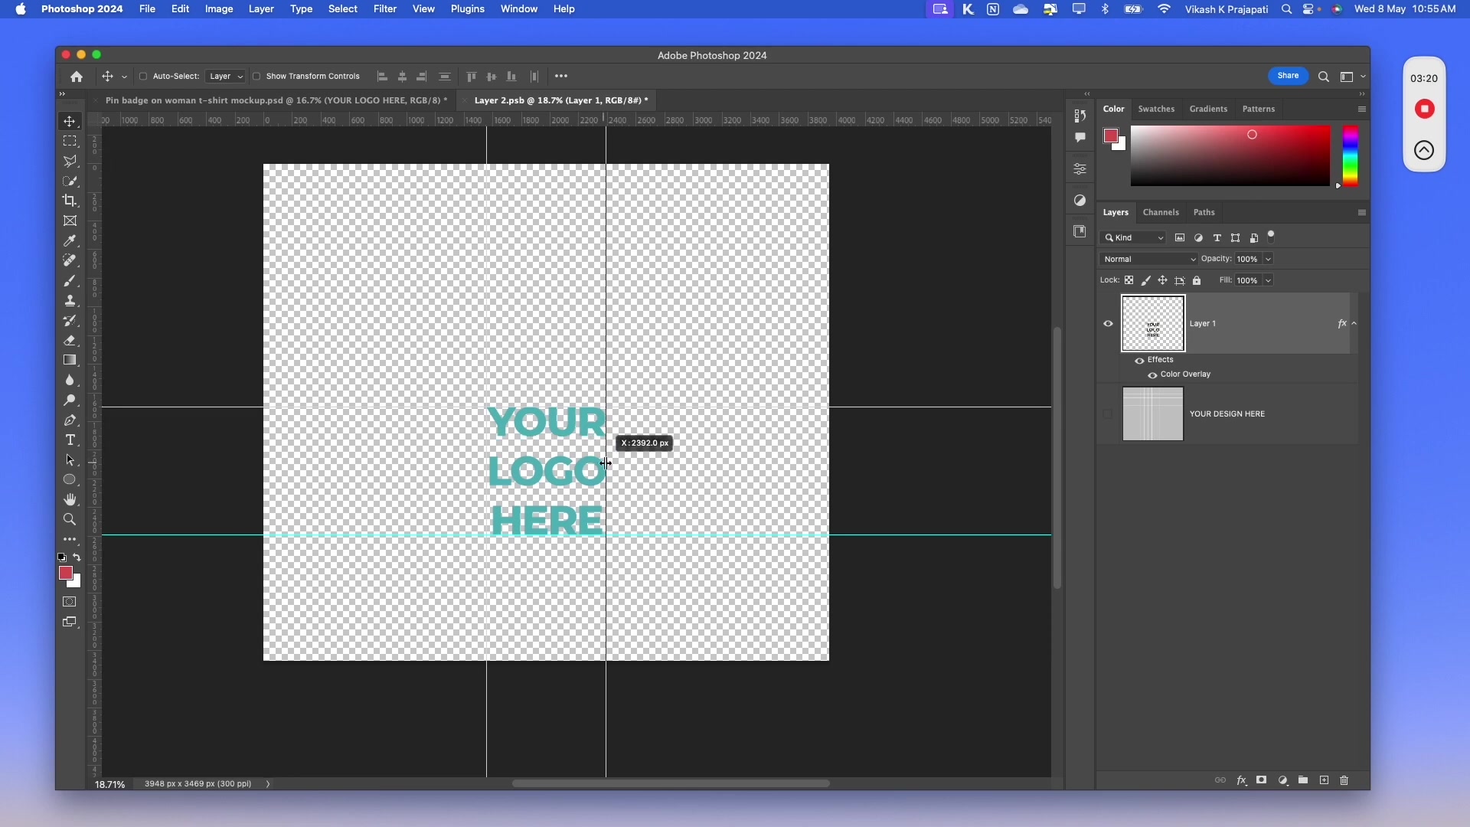The image size is (1470, 827).
Task: Open layer effects with the fx icon
Action: click(x=1242, y=780)
